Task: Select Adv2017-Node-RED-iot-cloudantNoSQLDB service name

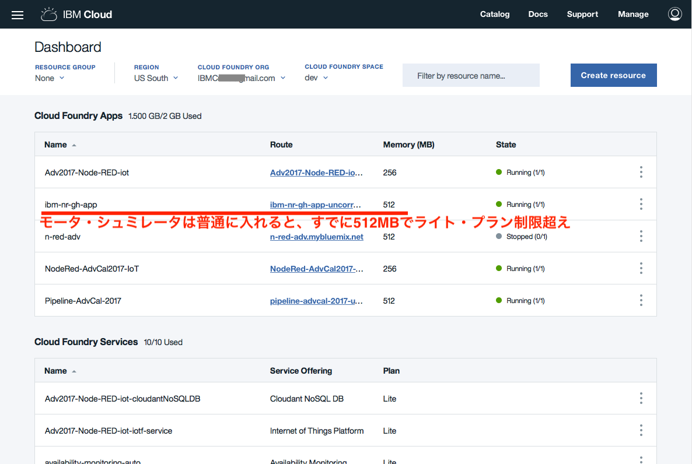Action: coord(123,399)
